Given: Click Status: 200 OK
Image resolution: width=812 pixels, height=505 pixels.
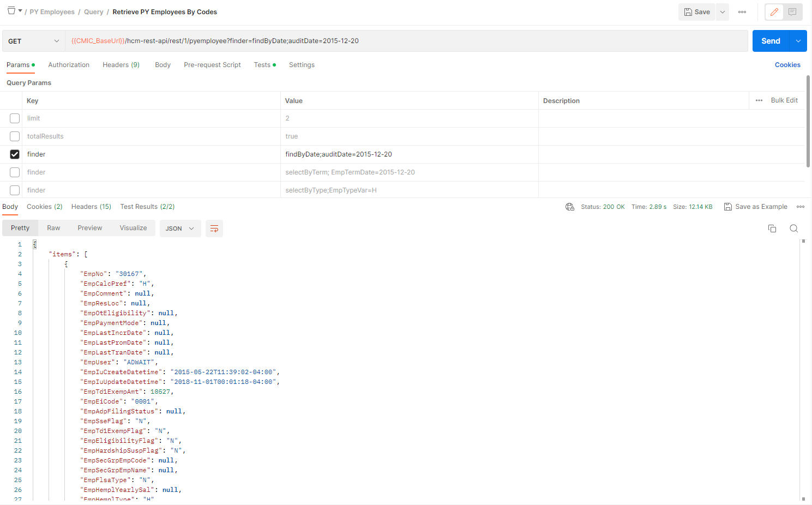Looking at the screenshot, I should 603,207.
